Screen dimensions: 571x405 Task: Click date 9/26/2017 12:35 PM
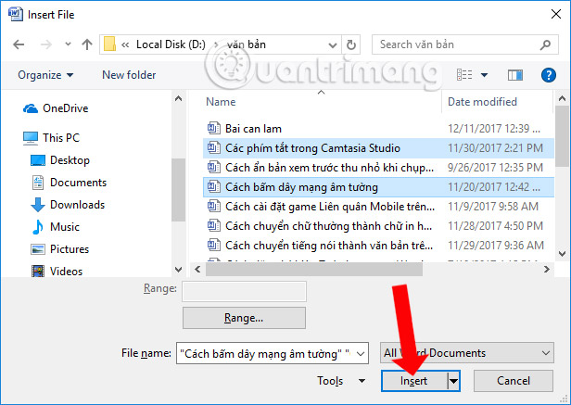click(x=495, y=168)
